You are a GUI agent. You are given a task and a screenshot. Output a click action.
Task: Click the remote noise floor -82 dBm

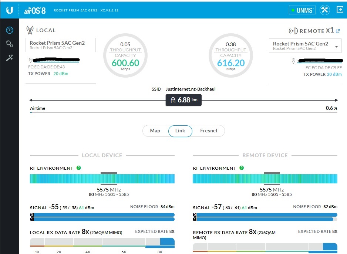pyautogui.click(x=315, y=207)
